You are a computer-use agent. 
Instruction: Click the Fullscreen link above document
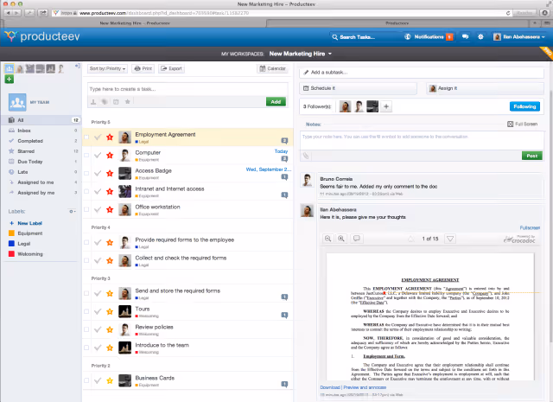pos(530,227)
